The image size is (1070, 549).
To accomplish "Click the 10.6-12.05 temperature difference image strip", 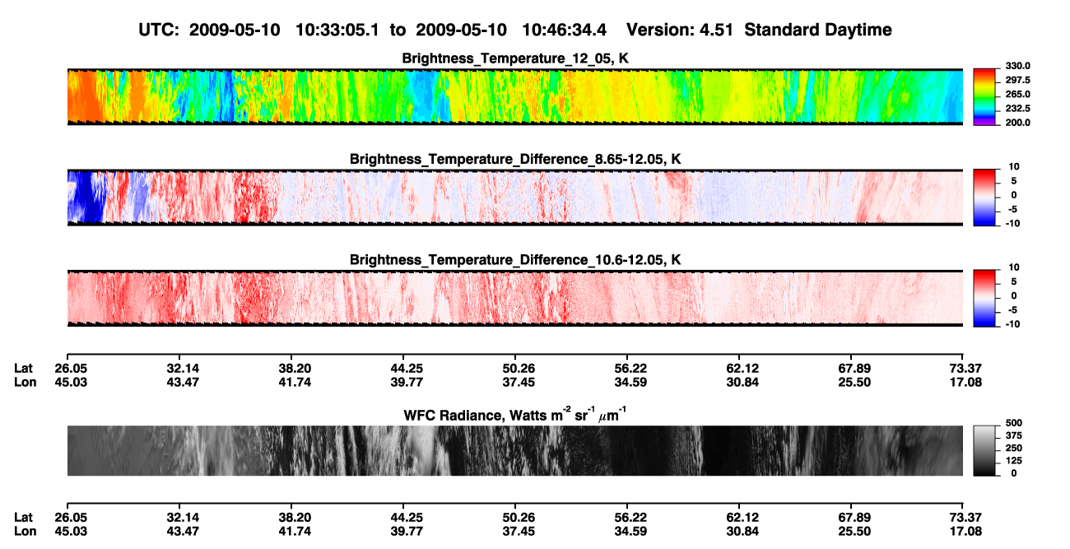I will (514, 298).
